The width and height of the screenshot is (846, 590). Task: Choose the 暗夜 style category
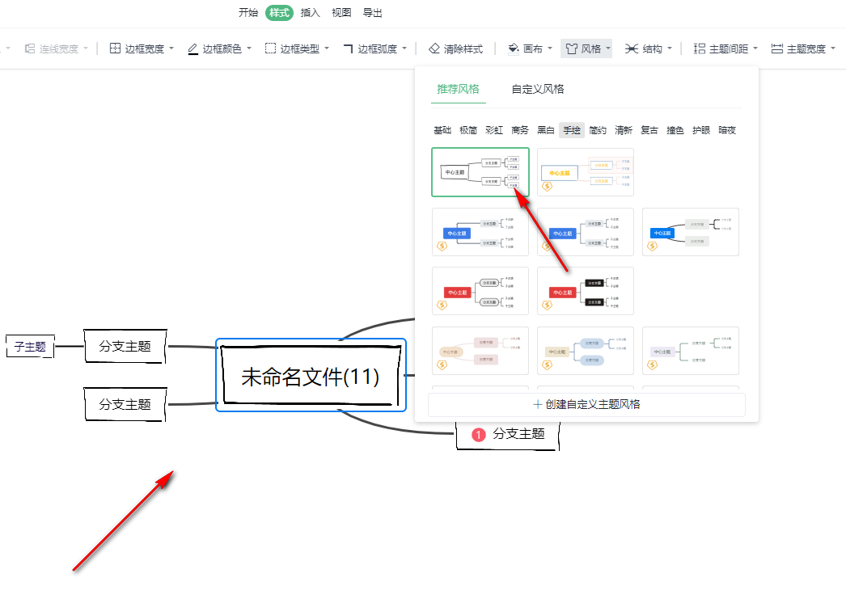[x=727, y=130]
